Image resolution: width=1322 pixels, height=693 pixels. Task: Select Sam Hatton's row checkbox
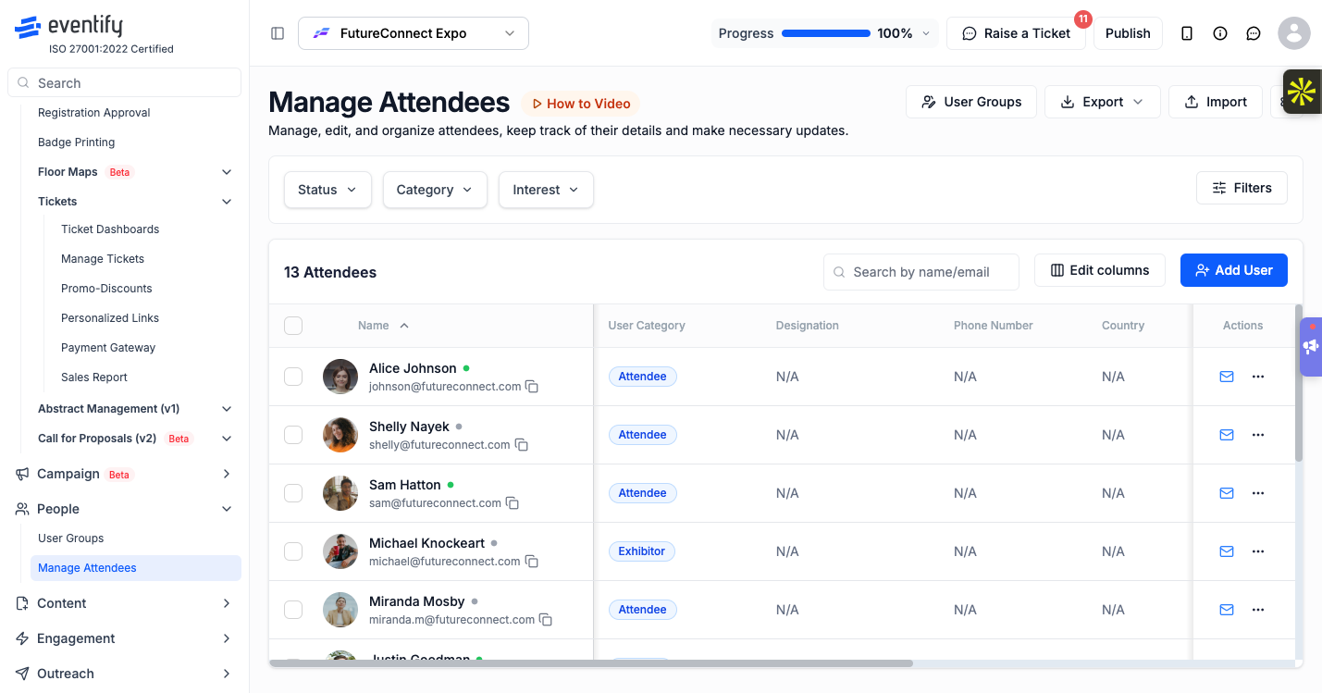(293, 493)
